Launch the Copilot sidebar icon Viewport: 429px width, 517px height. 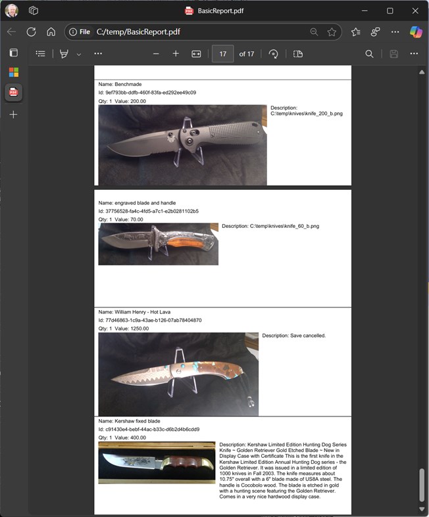pos(416,32)
